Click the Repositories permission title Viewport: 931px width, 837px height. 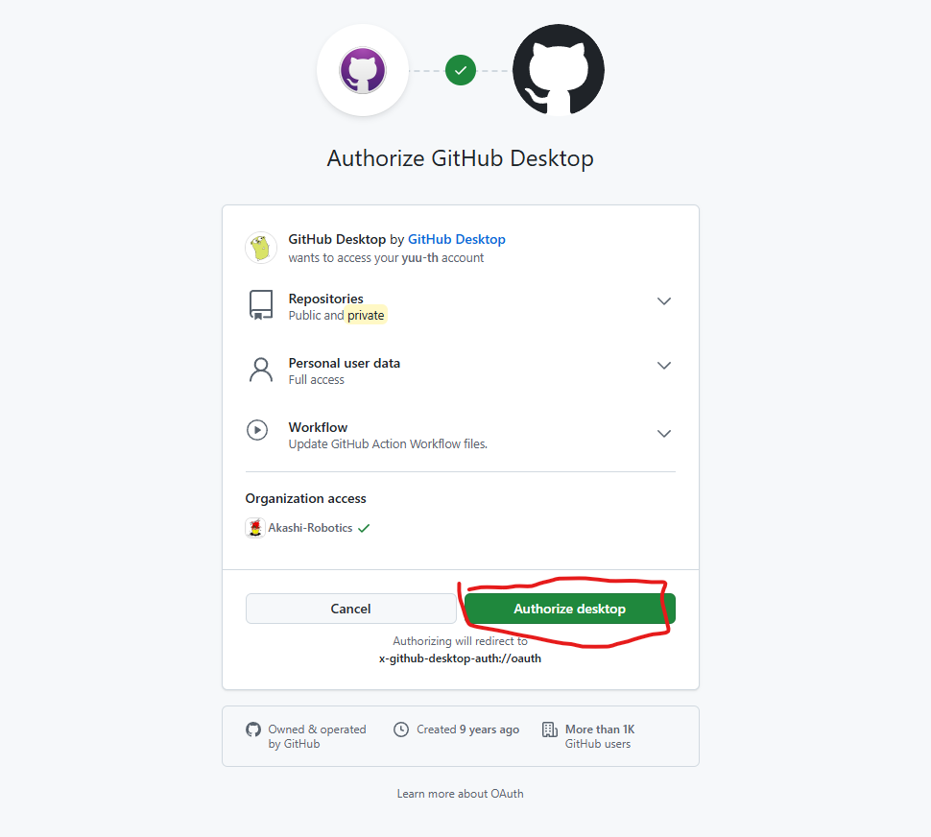pyautogui.click(x=326, y=299)
